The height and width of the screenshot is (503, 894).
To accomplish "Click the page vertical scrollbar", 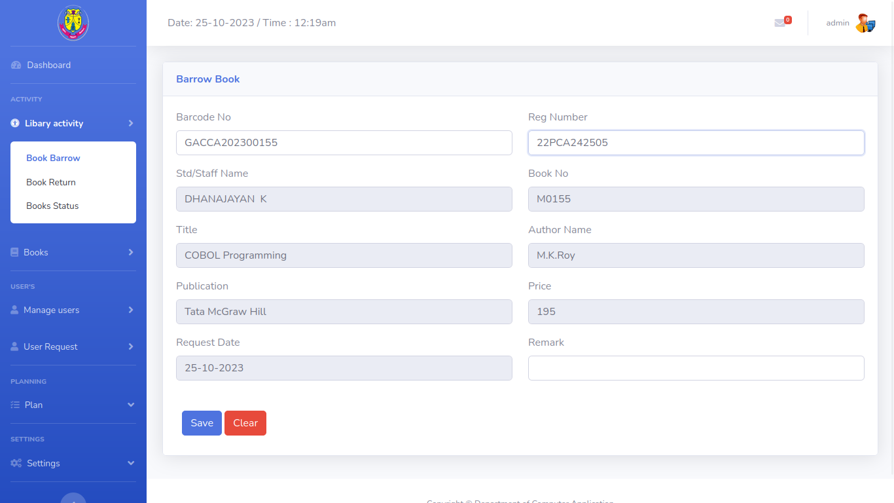I will (x=891, y=237).
